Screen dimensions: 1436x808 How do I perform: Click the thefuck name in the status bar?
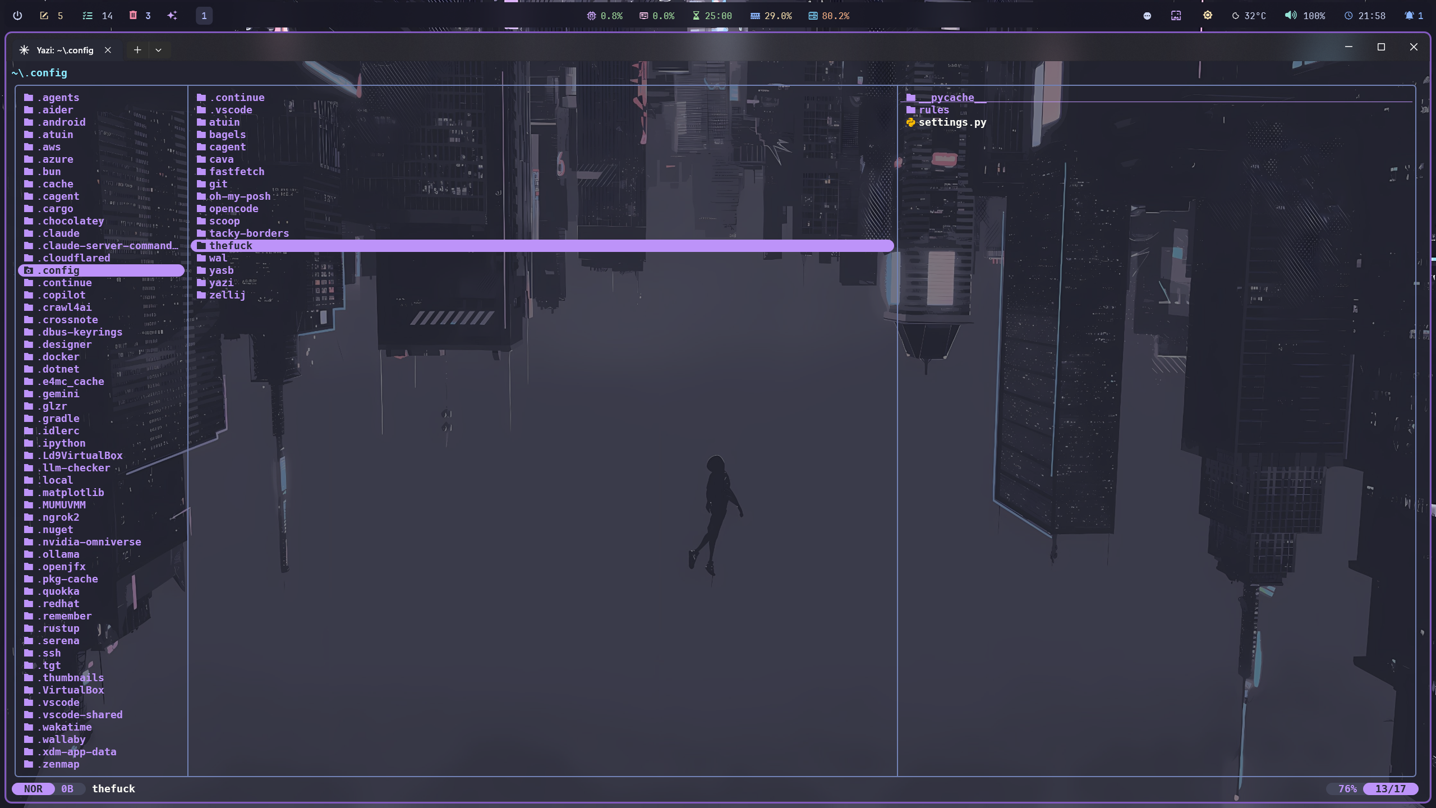[114, 789]
